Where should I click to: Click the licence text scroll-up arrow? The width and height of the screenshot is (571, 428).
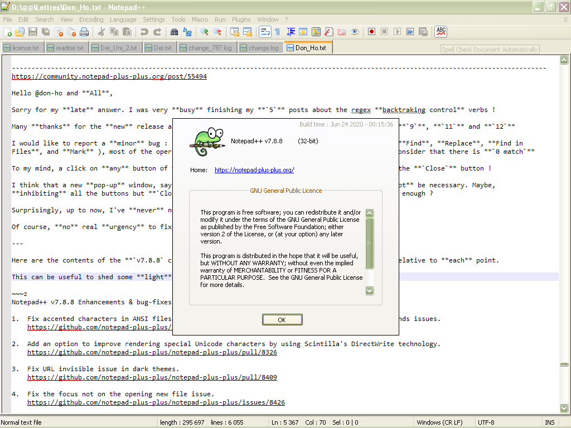pyautogui.click(x=370, y=213)
